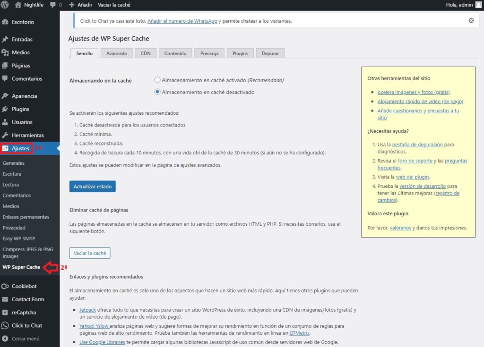The width and height of the screenshot is (484, 347).
Task: Open the comments bubble icon in admin bar
Action: coord(53,5)
